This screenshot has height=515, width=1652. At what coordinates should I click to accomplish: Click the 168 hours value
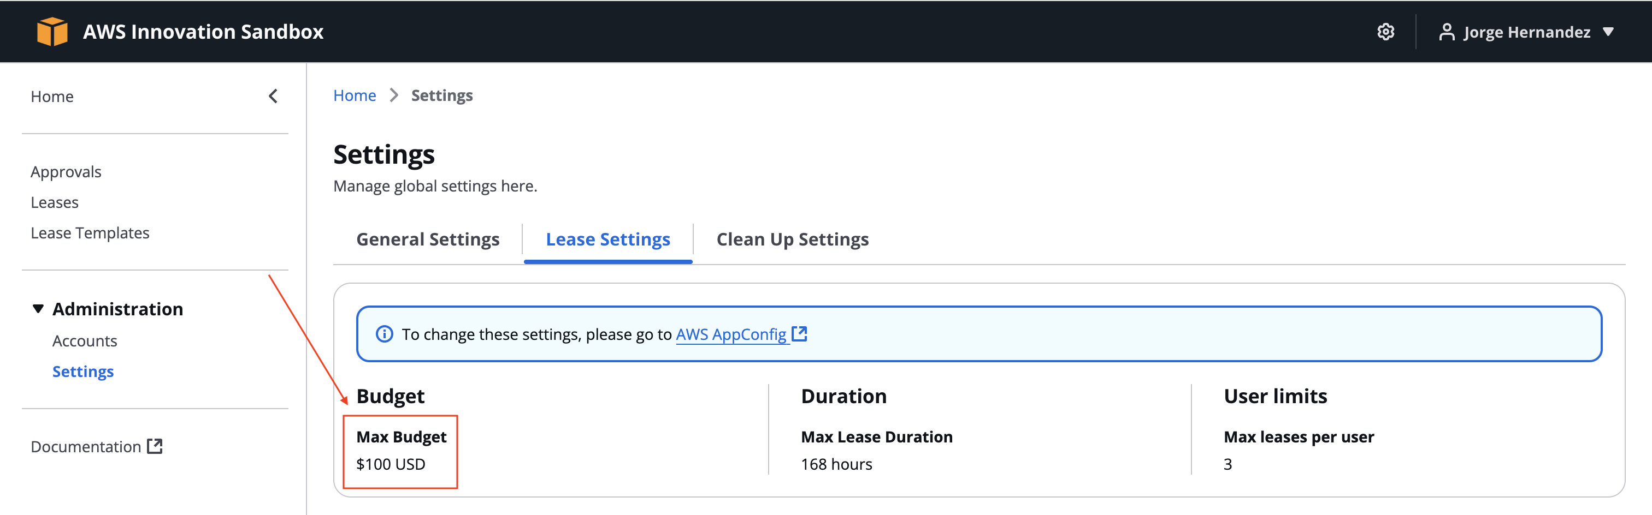click(x=836, y=464)
